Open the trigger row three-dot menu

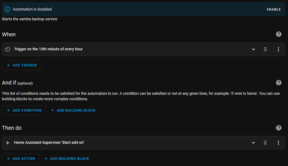[278, 49]
